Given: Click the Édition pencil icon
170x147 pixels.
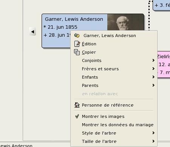Looking at the screenshot, I should 77,44.
